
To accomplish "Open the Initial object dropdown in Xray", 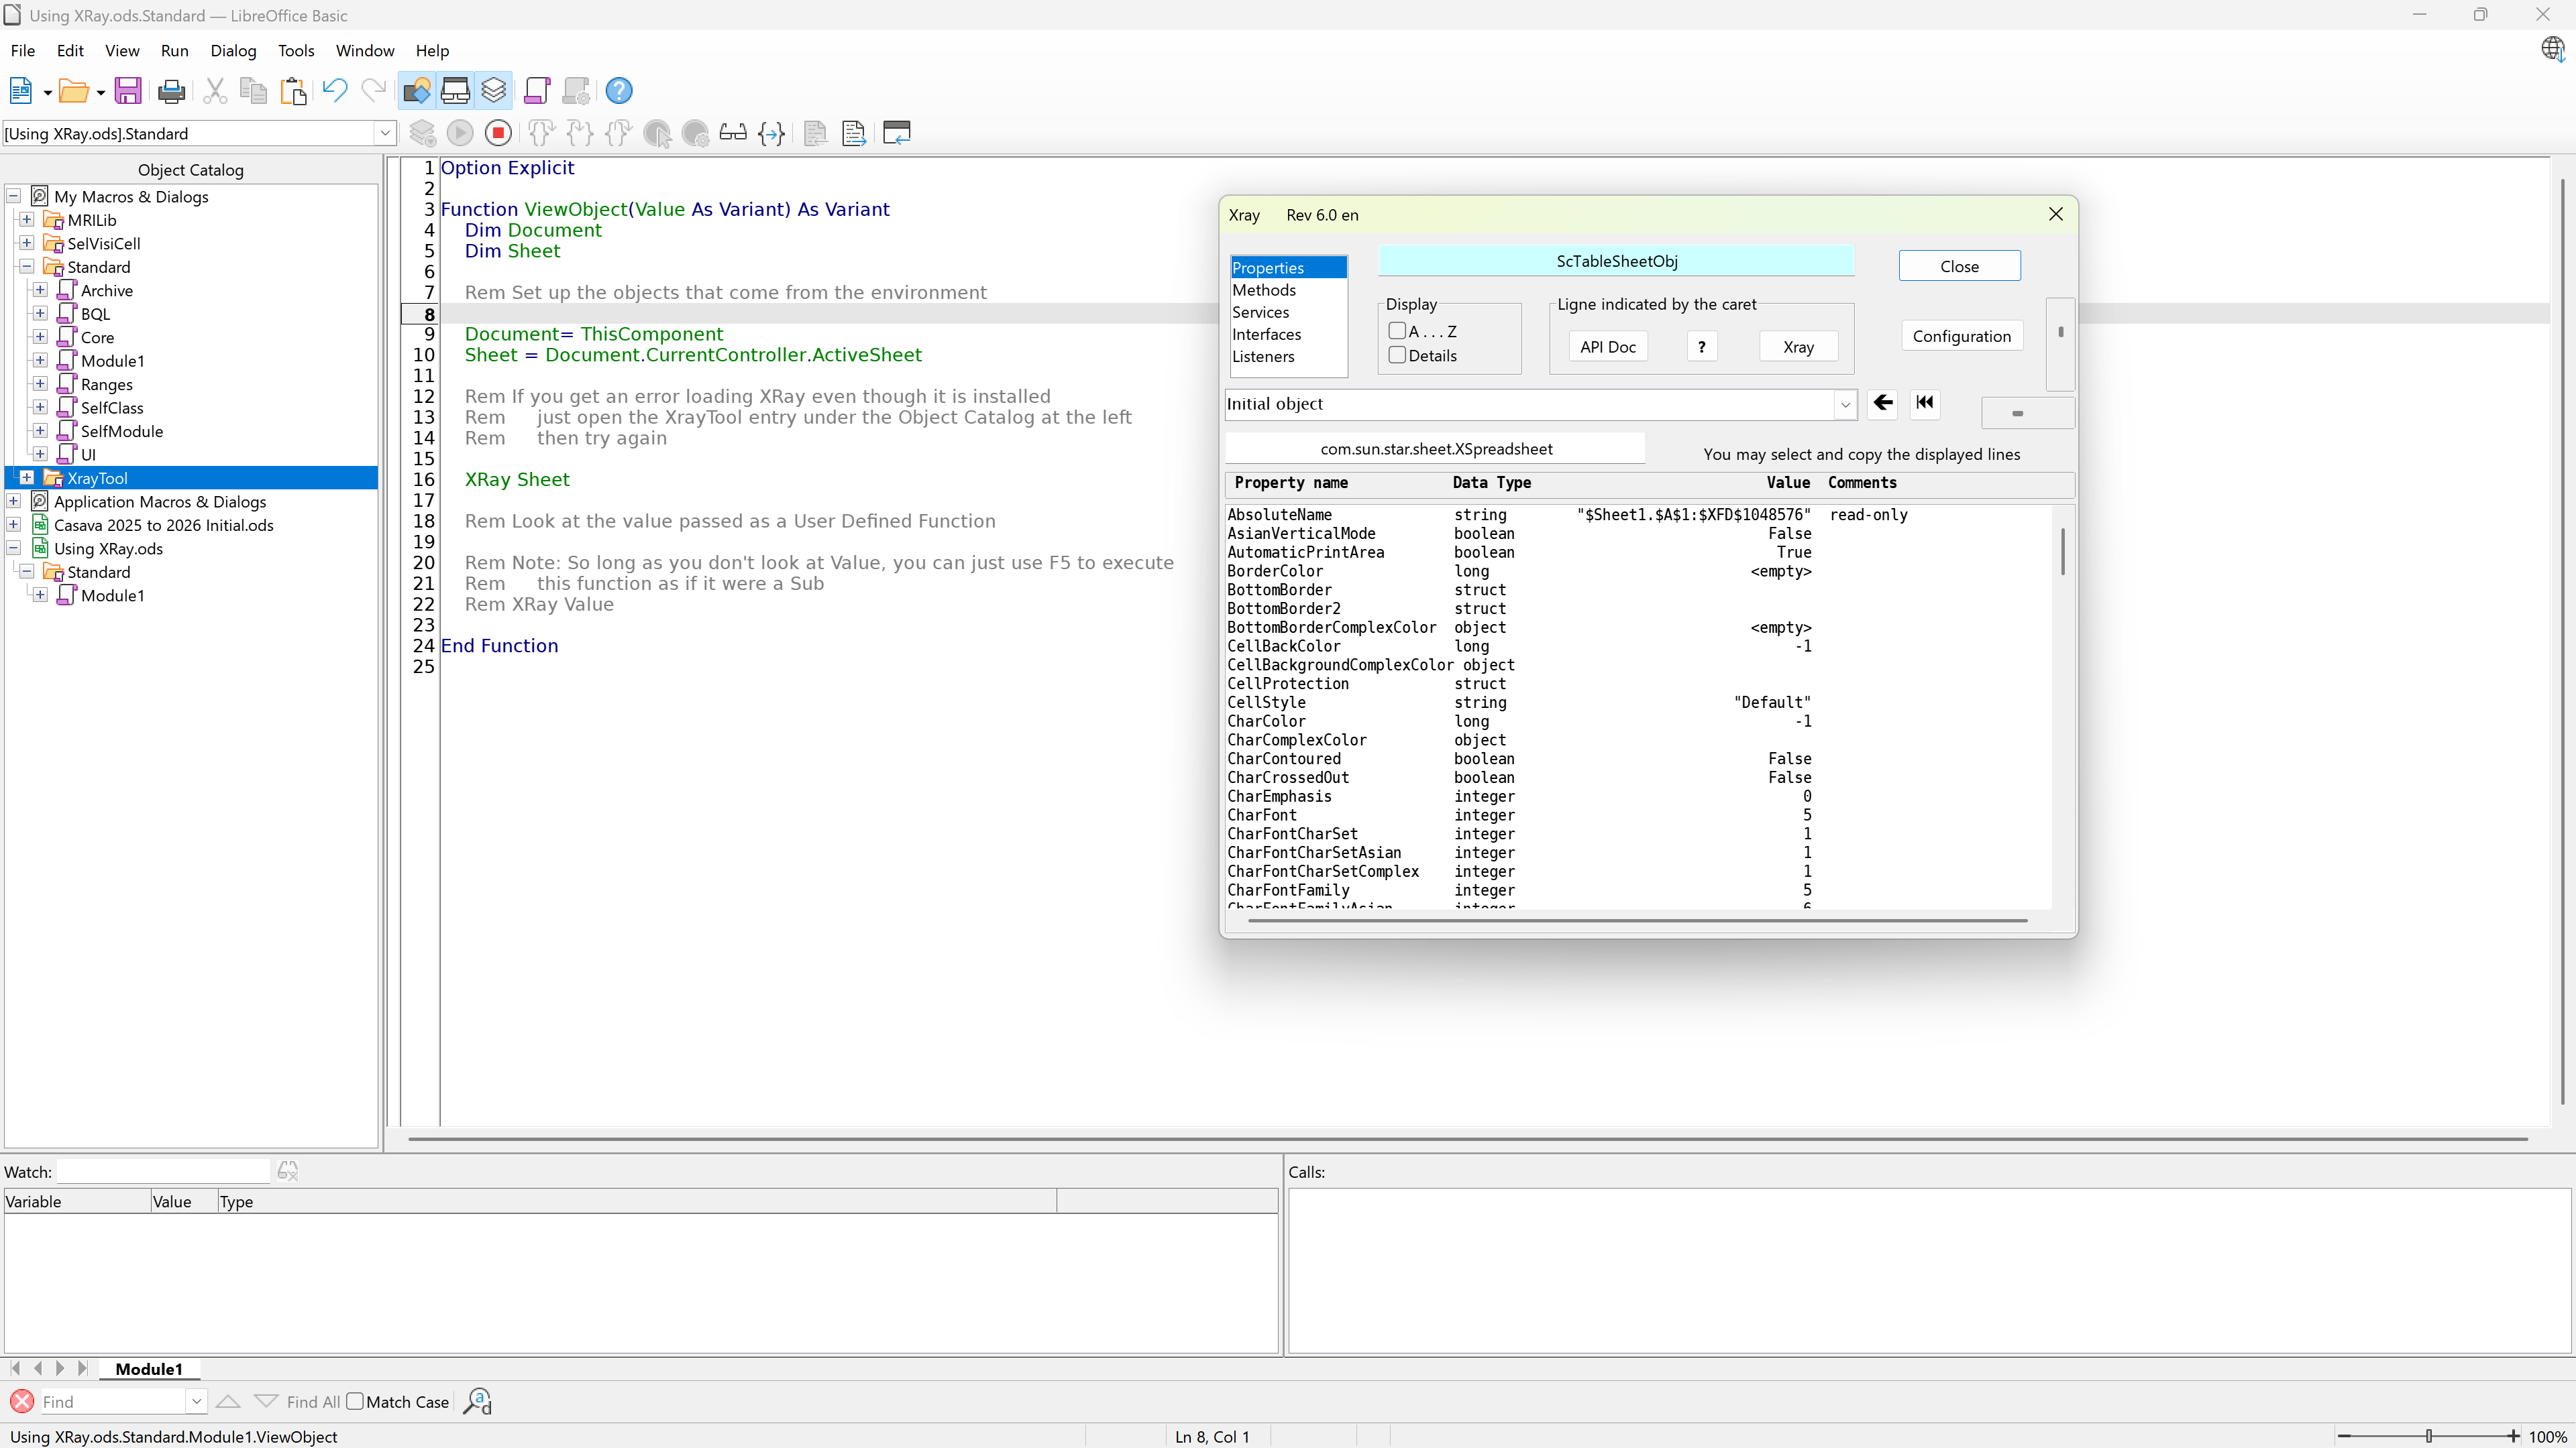I will pyautogui.click(x=1845, y=404).
